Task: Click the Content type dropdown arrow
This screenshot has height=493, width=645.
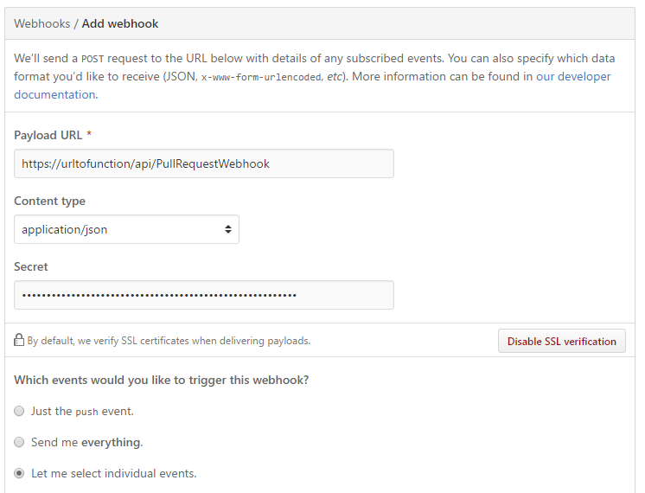Action: pos(228,229)
